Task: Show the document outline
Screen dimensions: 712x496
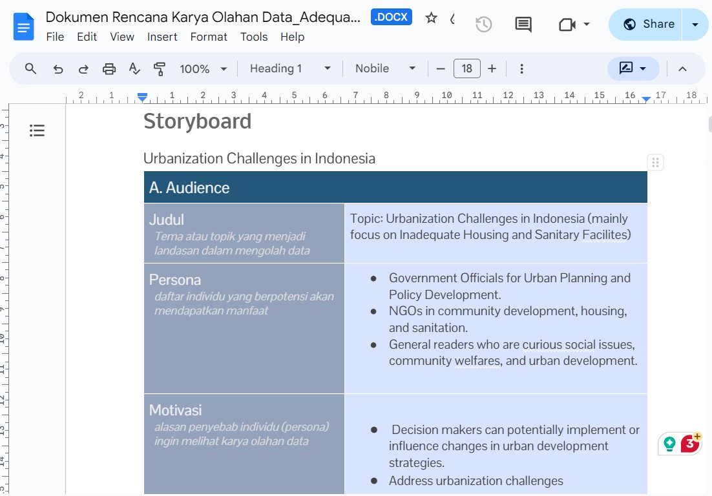Action: (37, 130)
